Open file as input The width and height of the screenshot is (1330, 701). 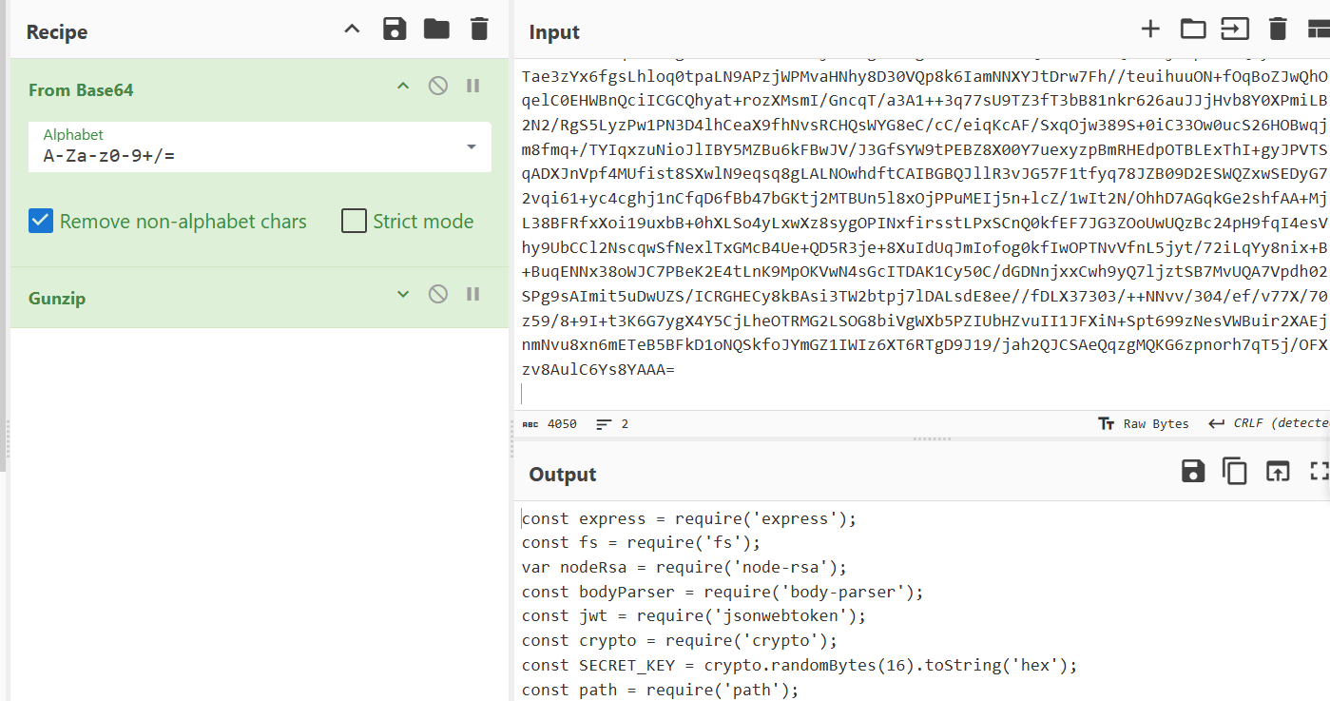tap(1235, 29)
